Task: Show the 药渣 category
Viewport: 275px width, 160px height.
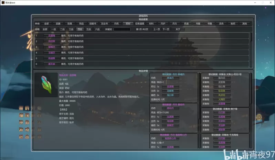Action: [186, 23]
